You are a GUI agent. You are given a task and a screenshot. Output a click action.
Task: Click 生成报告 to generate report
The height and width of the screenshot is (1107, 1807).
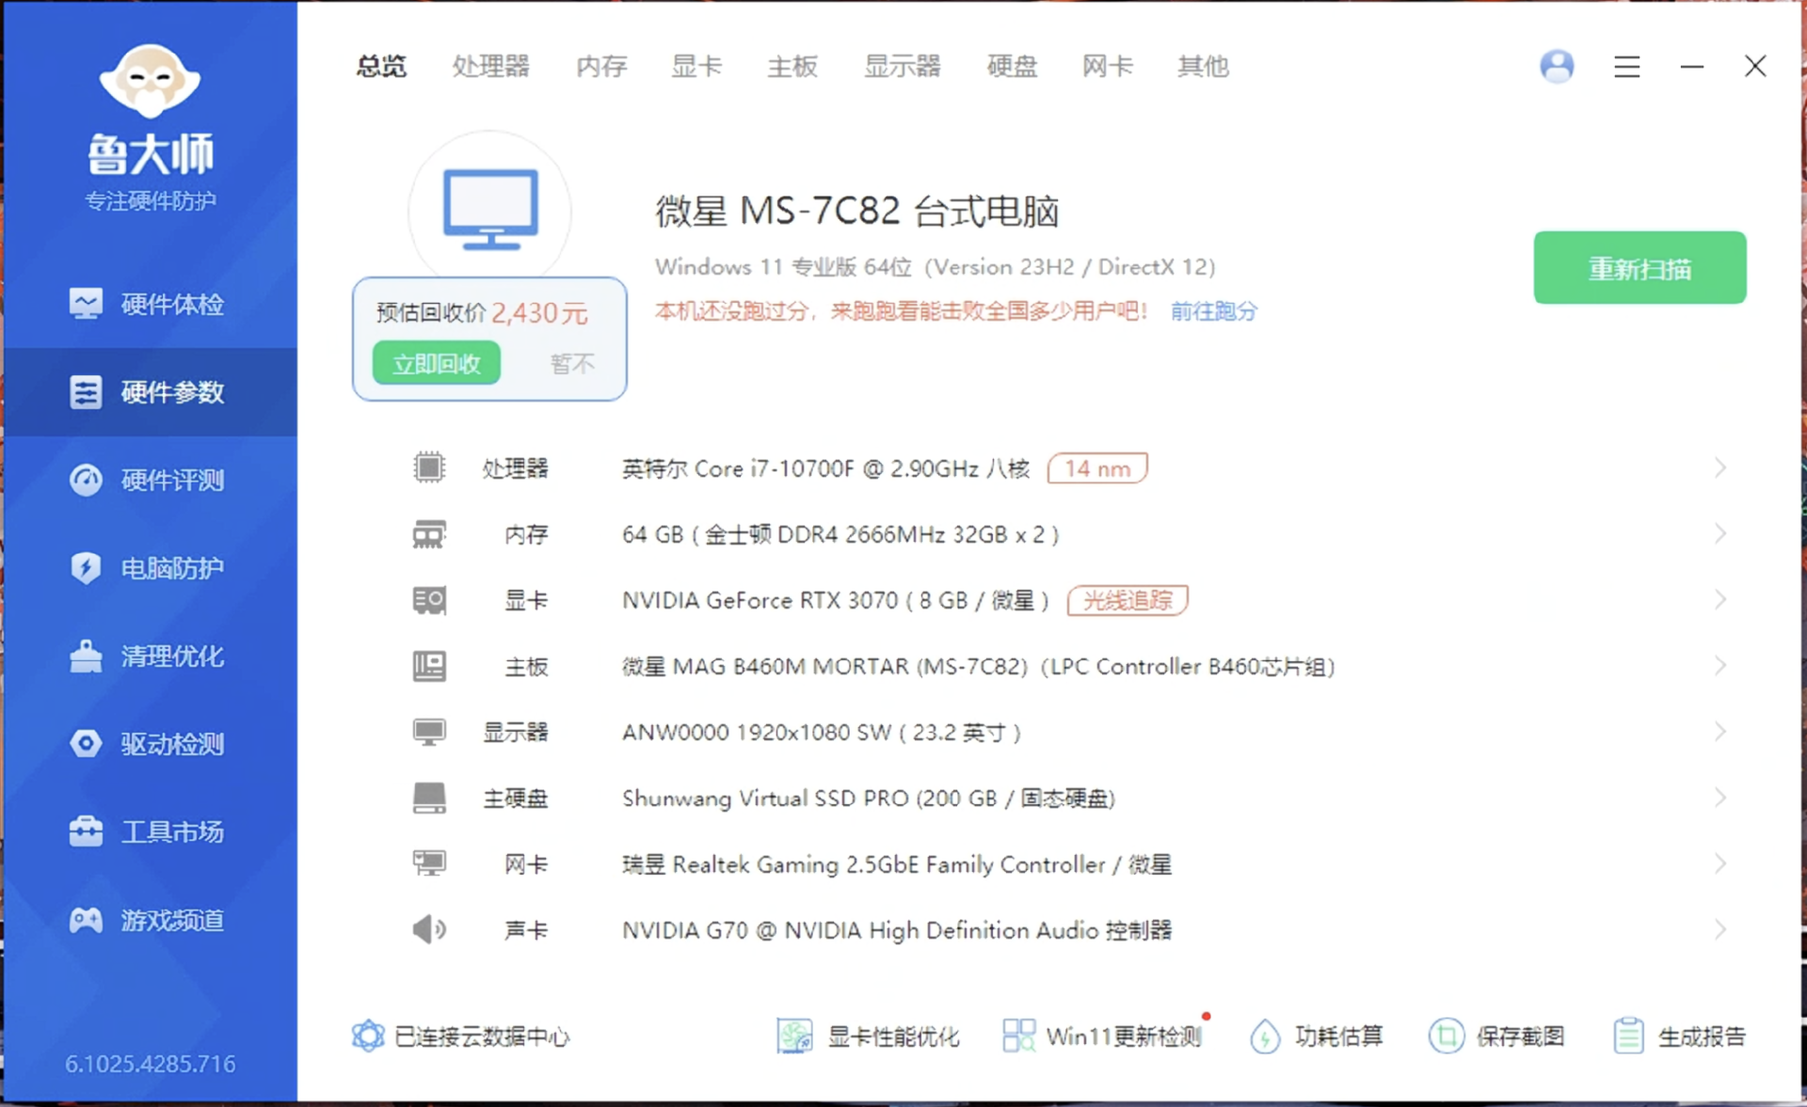(1679, 1036)
